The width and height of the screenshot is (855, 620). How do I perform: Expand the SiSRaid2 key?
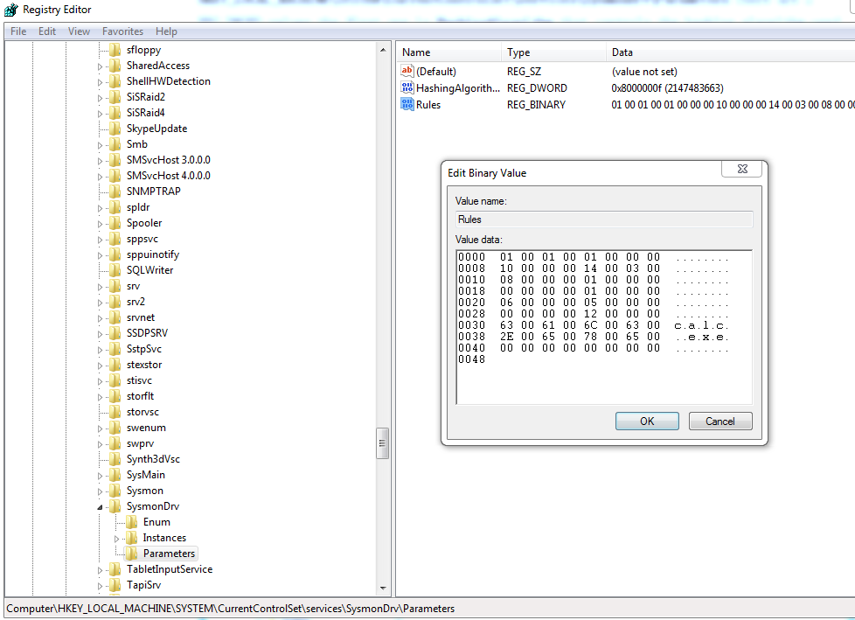click(x=100, y=98)
